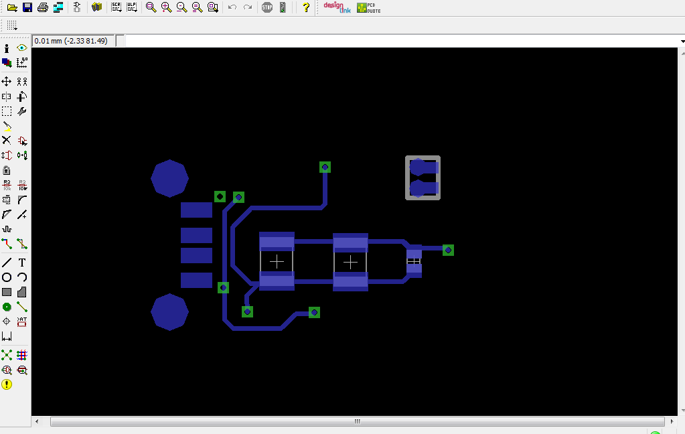685x434 pixels.
Task: Select the Add part tool
Action: 22,140
